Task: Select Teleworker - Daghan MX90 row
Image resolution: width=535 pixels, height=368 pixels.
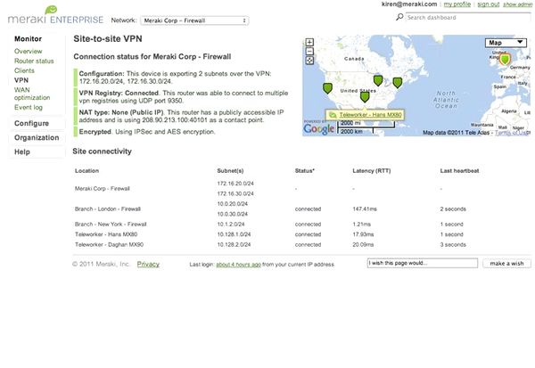Action: point(302,244)
